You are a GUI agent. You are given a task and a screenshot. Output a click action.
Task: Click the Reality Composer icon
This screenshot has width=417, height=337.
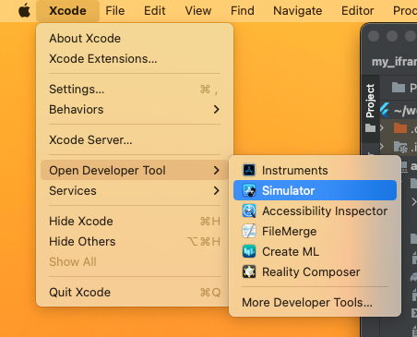click(249, 271)
